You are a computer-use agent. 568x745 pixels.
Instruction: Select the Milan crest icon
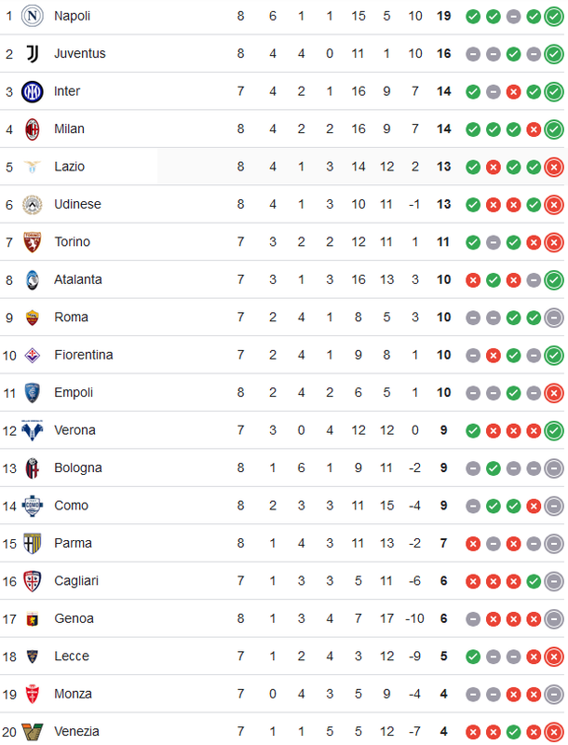click(x=33, y=129)
